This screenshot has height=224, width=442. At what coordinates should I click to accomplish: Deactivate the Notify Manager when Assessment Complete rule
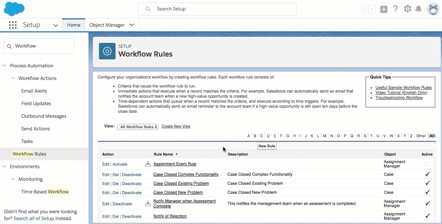click(122, 204)
